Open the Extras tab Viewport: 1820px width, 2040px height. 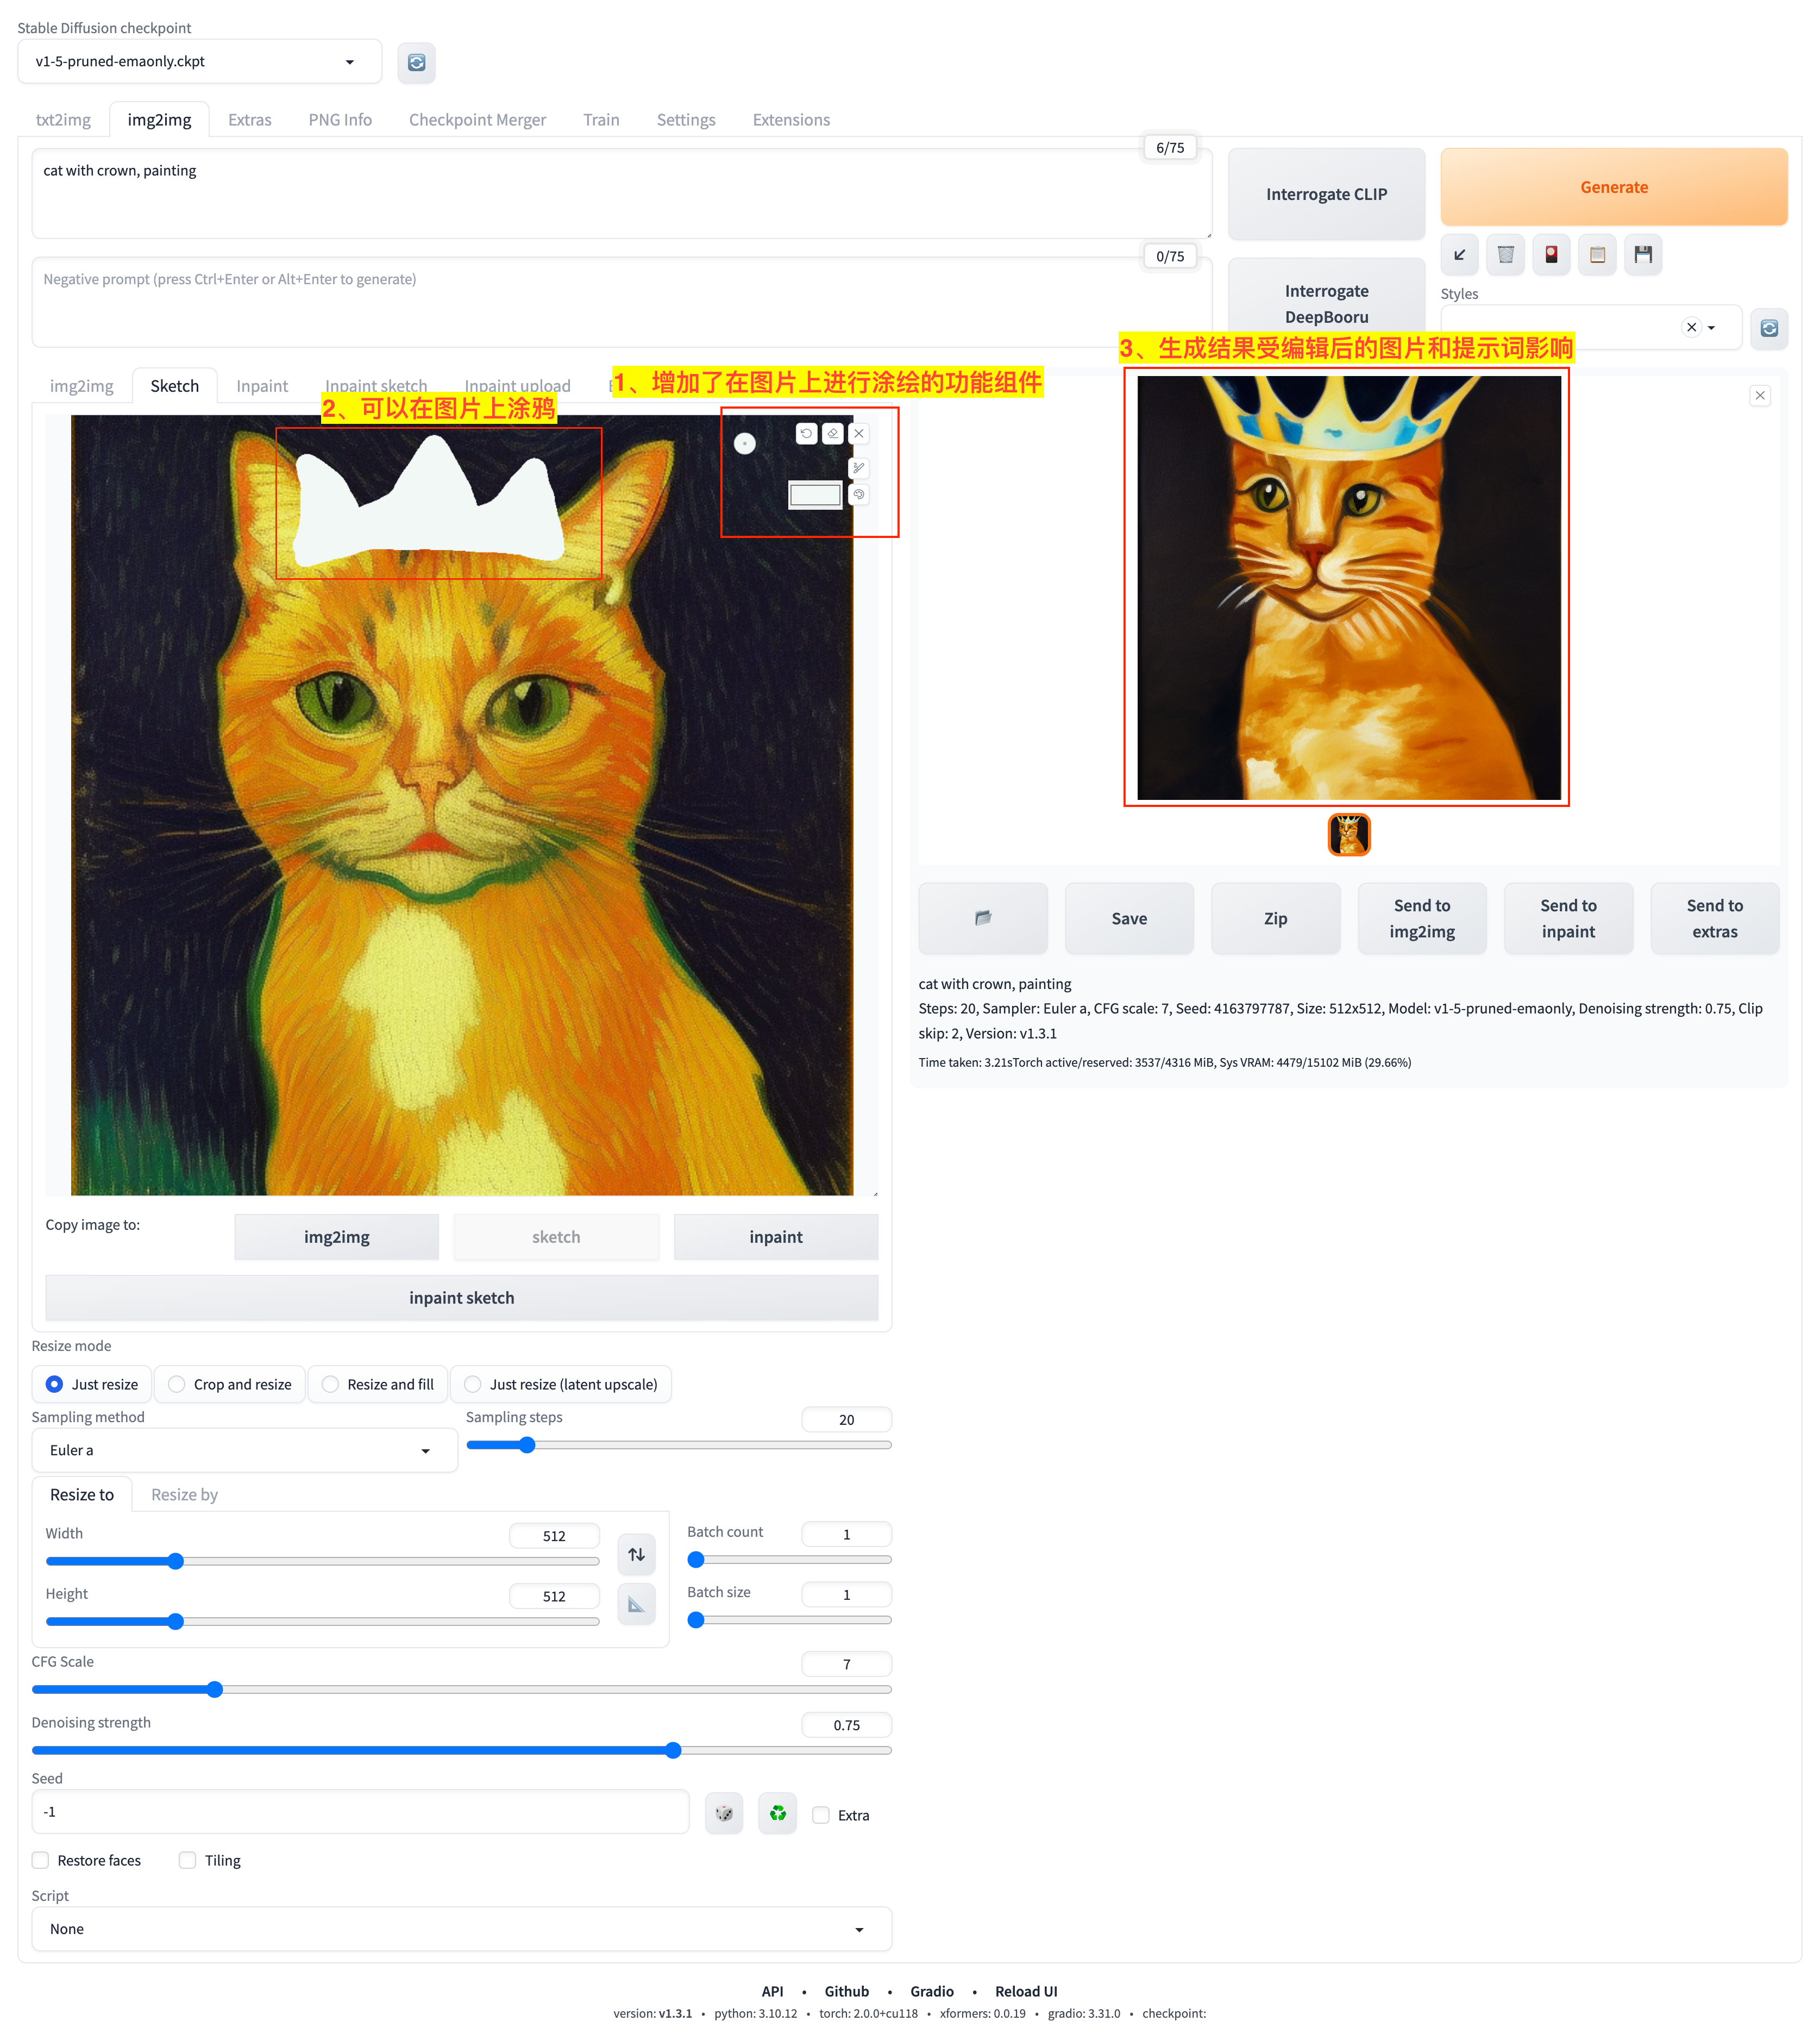click(x=249, y=120)
